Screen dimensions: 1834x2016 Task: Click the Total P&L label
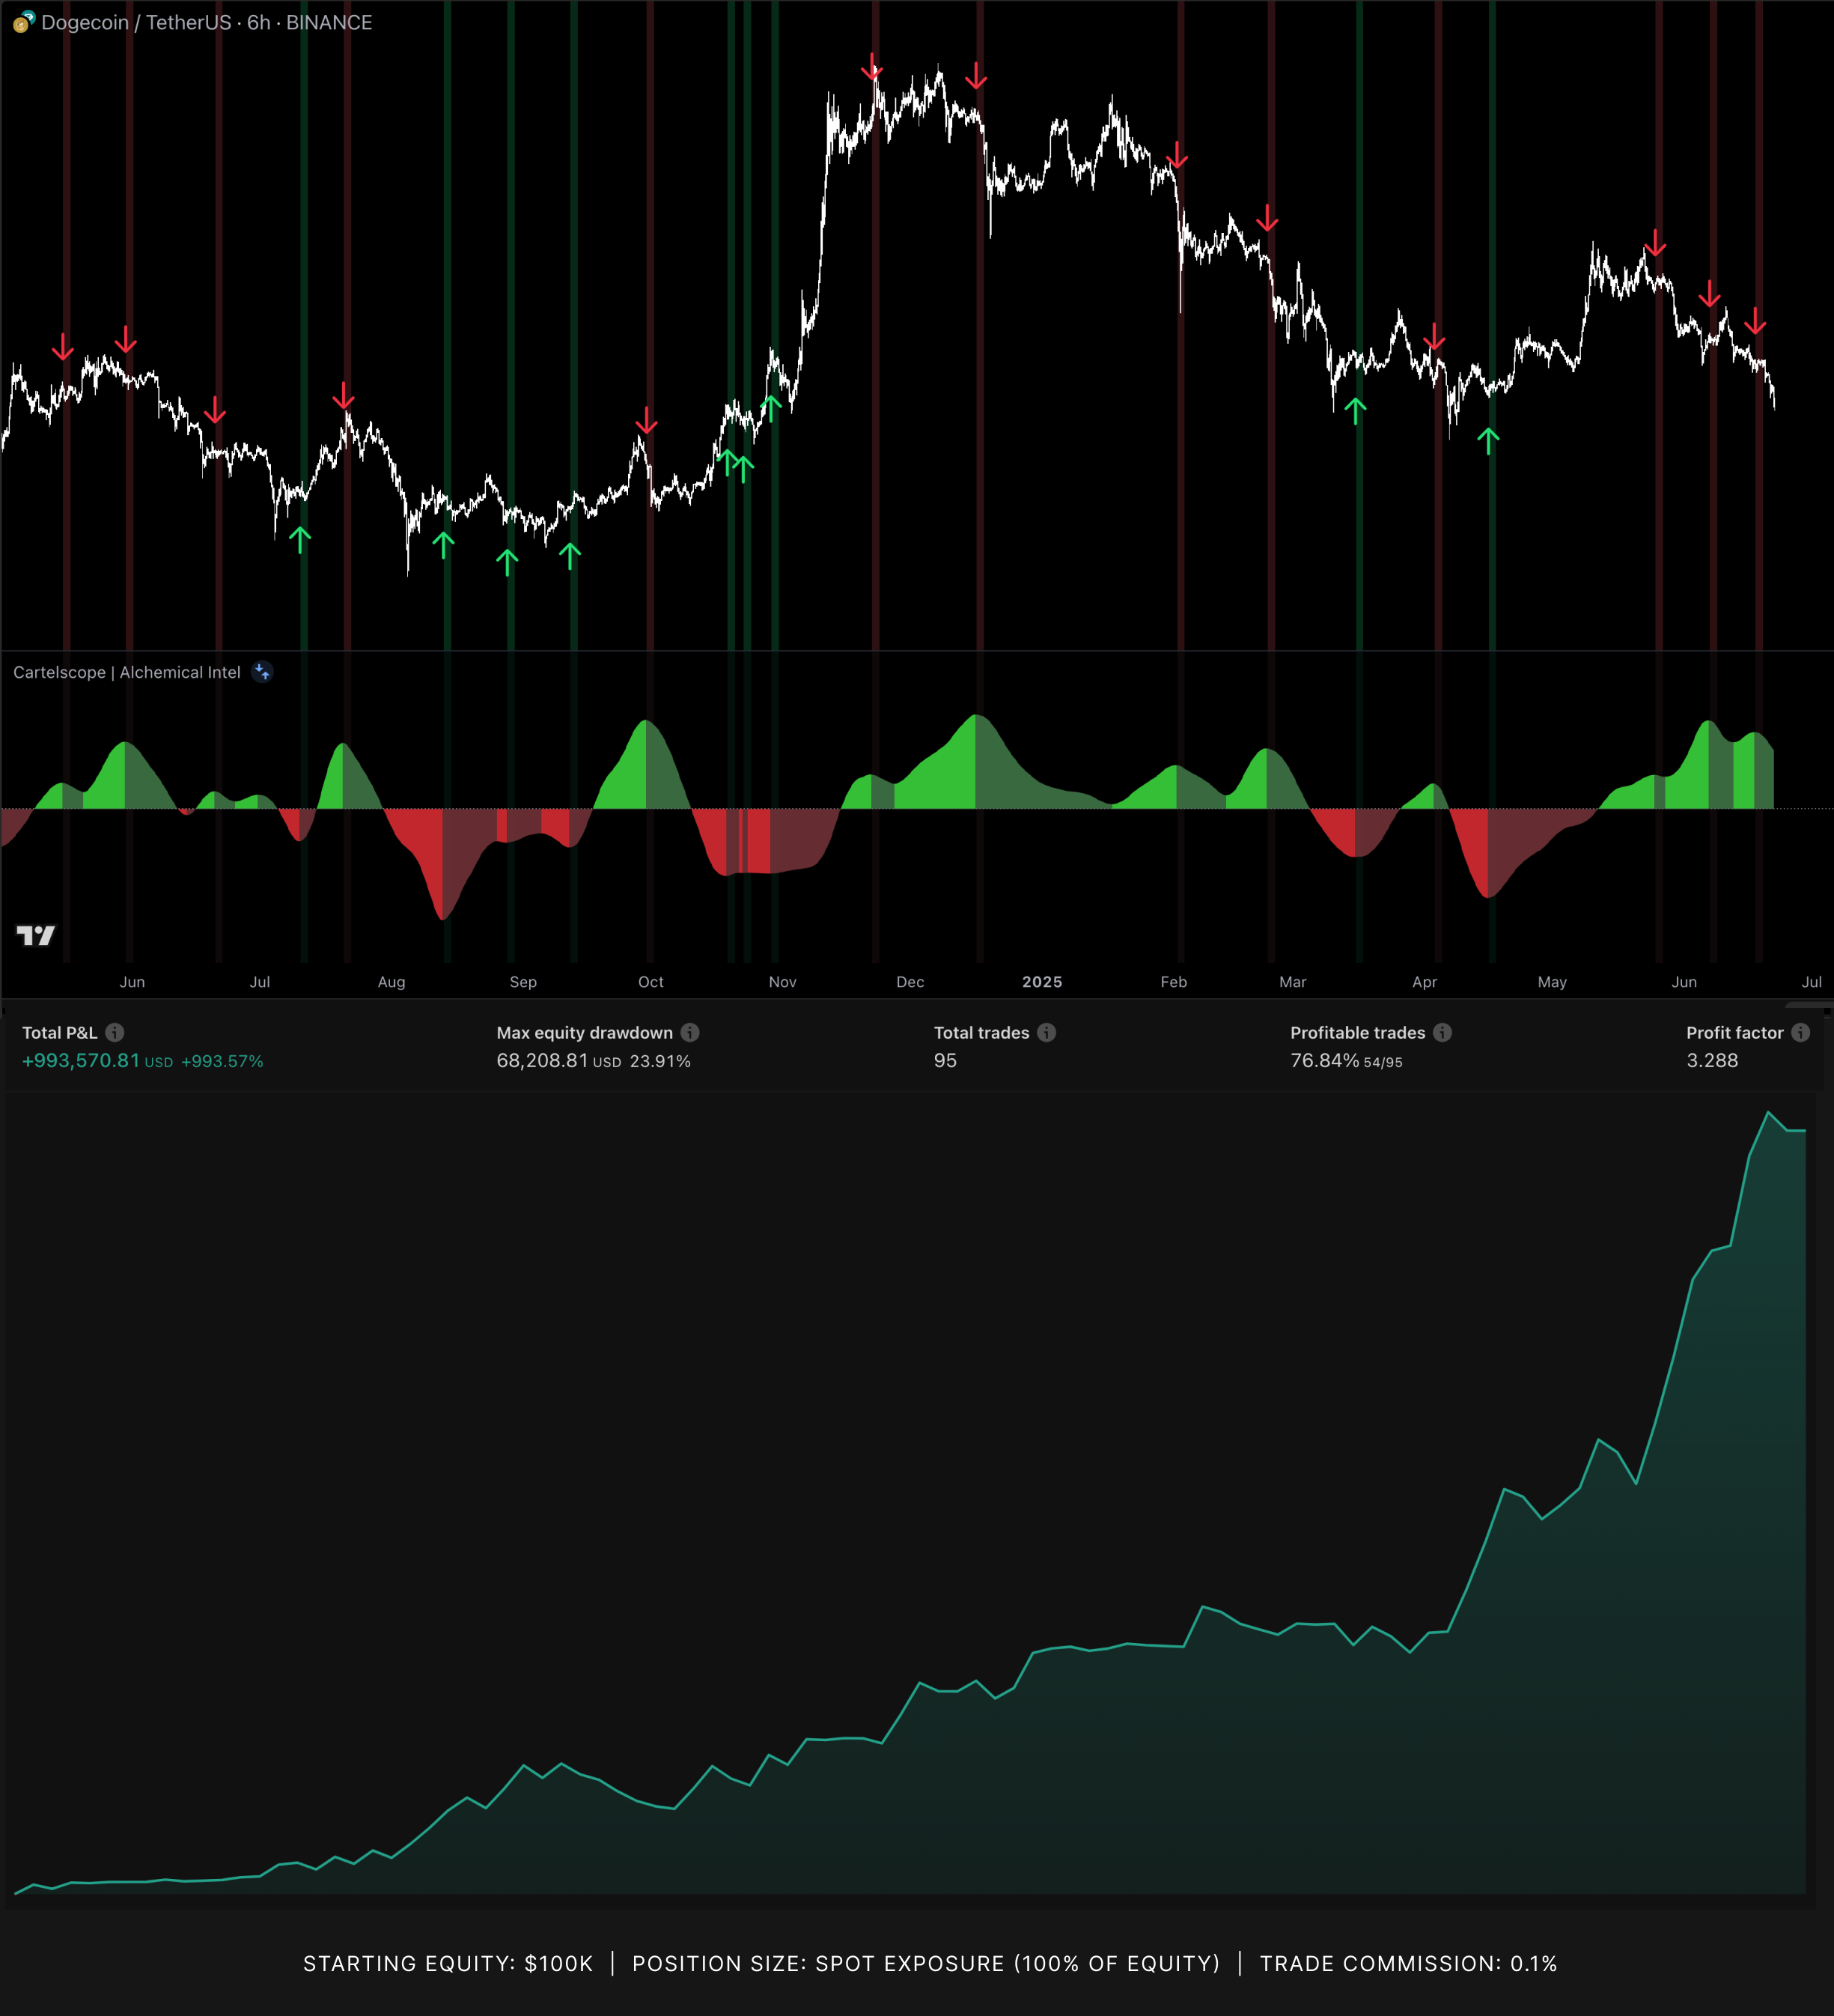(60, 1033)
